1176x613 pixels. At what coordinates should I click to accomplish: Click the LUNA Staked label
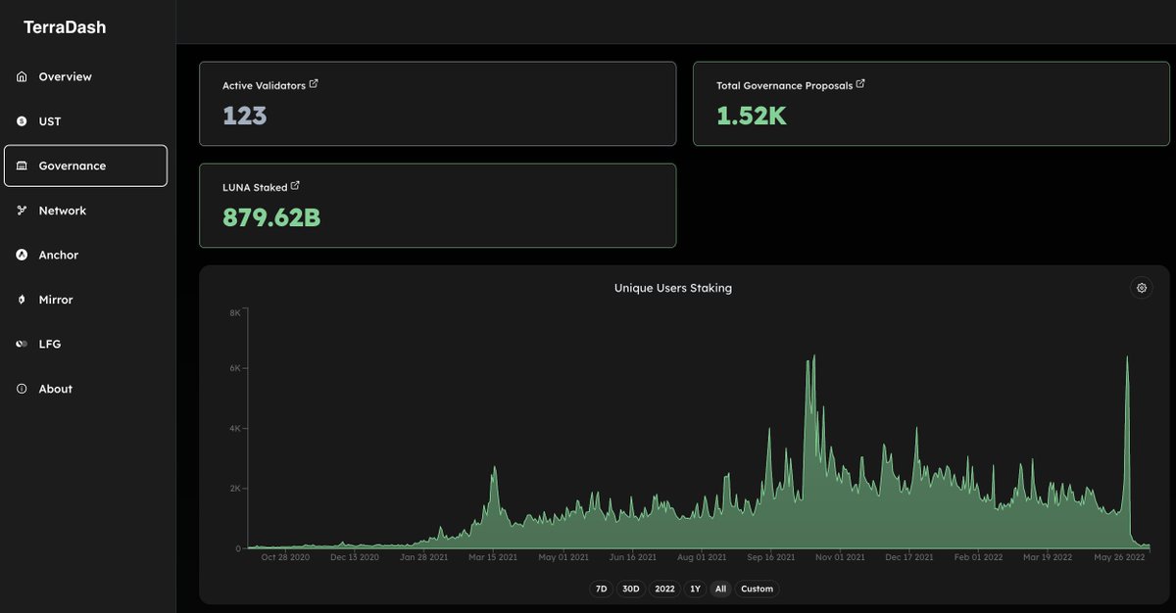point(255,187)
